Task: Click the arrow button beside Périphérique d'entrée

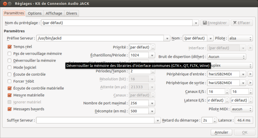Action: (x=250, y=74)
